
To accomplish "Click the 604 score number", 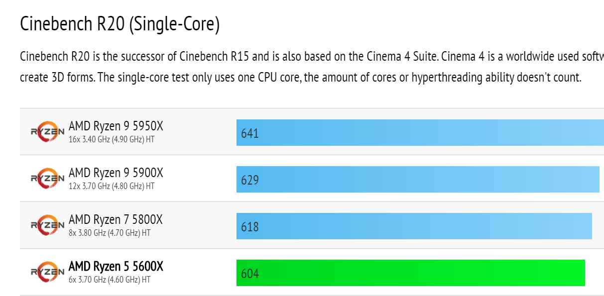I will click(x=250, y=274).
